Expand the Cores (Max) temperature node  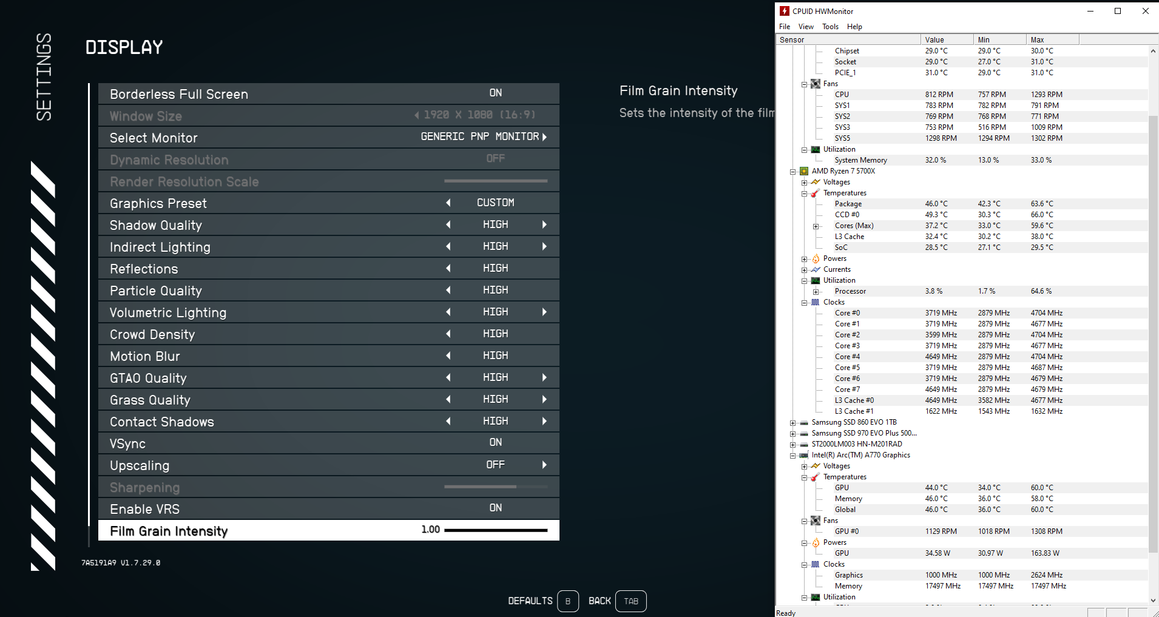[x=816, y=226]
